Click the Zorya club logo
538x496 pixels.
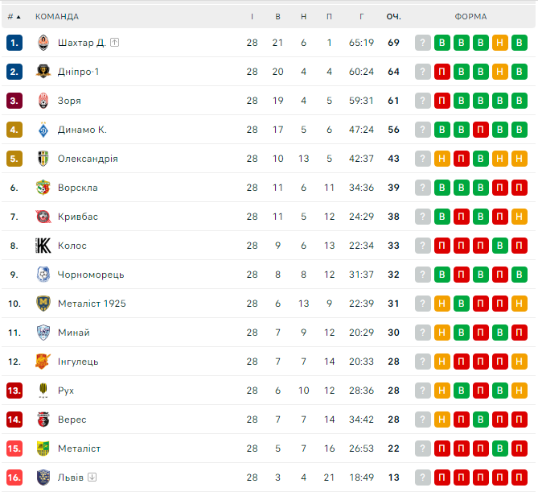(43, 101)
